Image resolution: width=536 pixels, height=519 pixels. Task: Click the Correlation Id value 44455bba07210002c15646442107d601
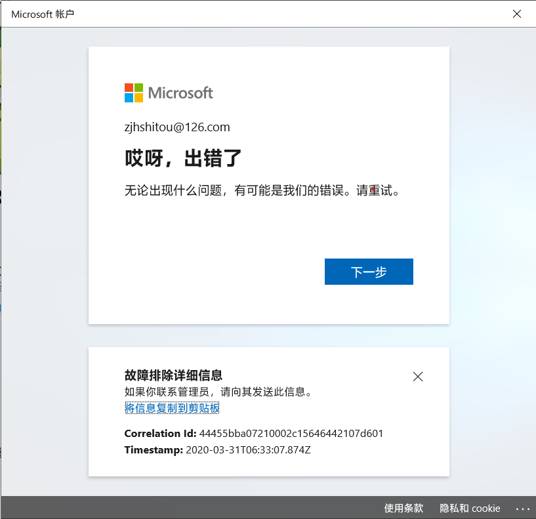(x=291, y=433)
